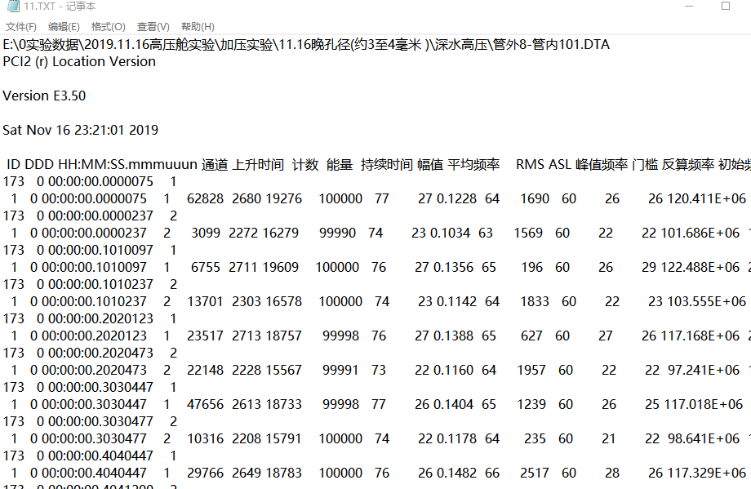The height and width of the screenshot is (489, 751).
Task: Click the "Version E3.50" line
Action: click(44, 96)
